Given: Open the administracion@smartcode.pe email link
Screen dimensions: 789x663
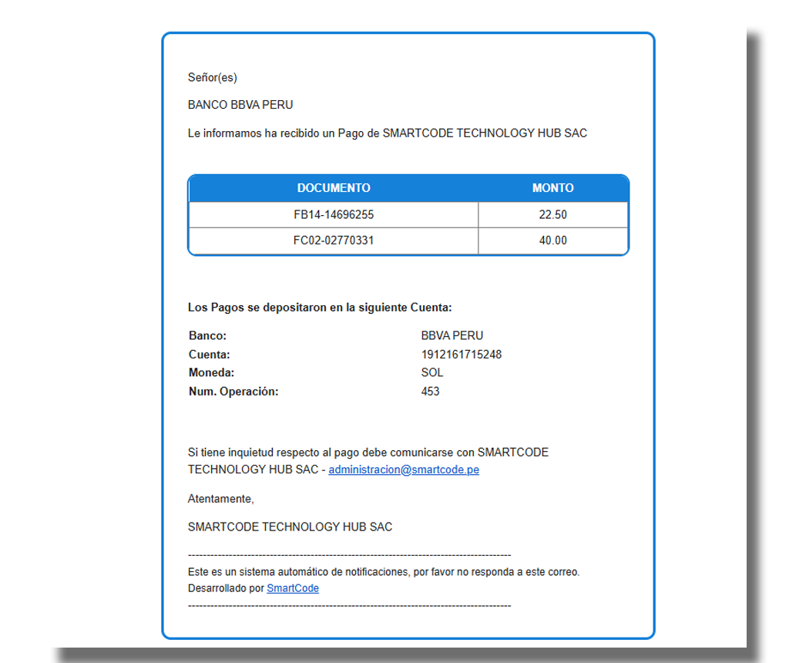Looking at the screenshot, I should click(x=403, y=469).
